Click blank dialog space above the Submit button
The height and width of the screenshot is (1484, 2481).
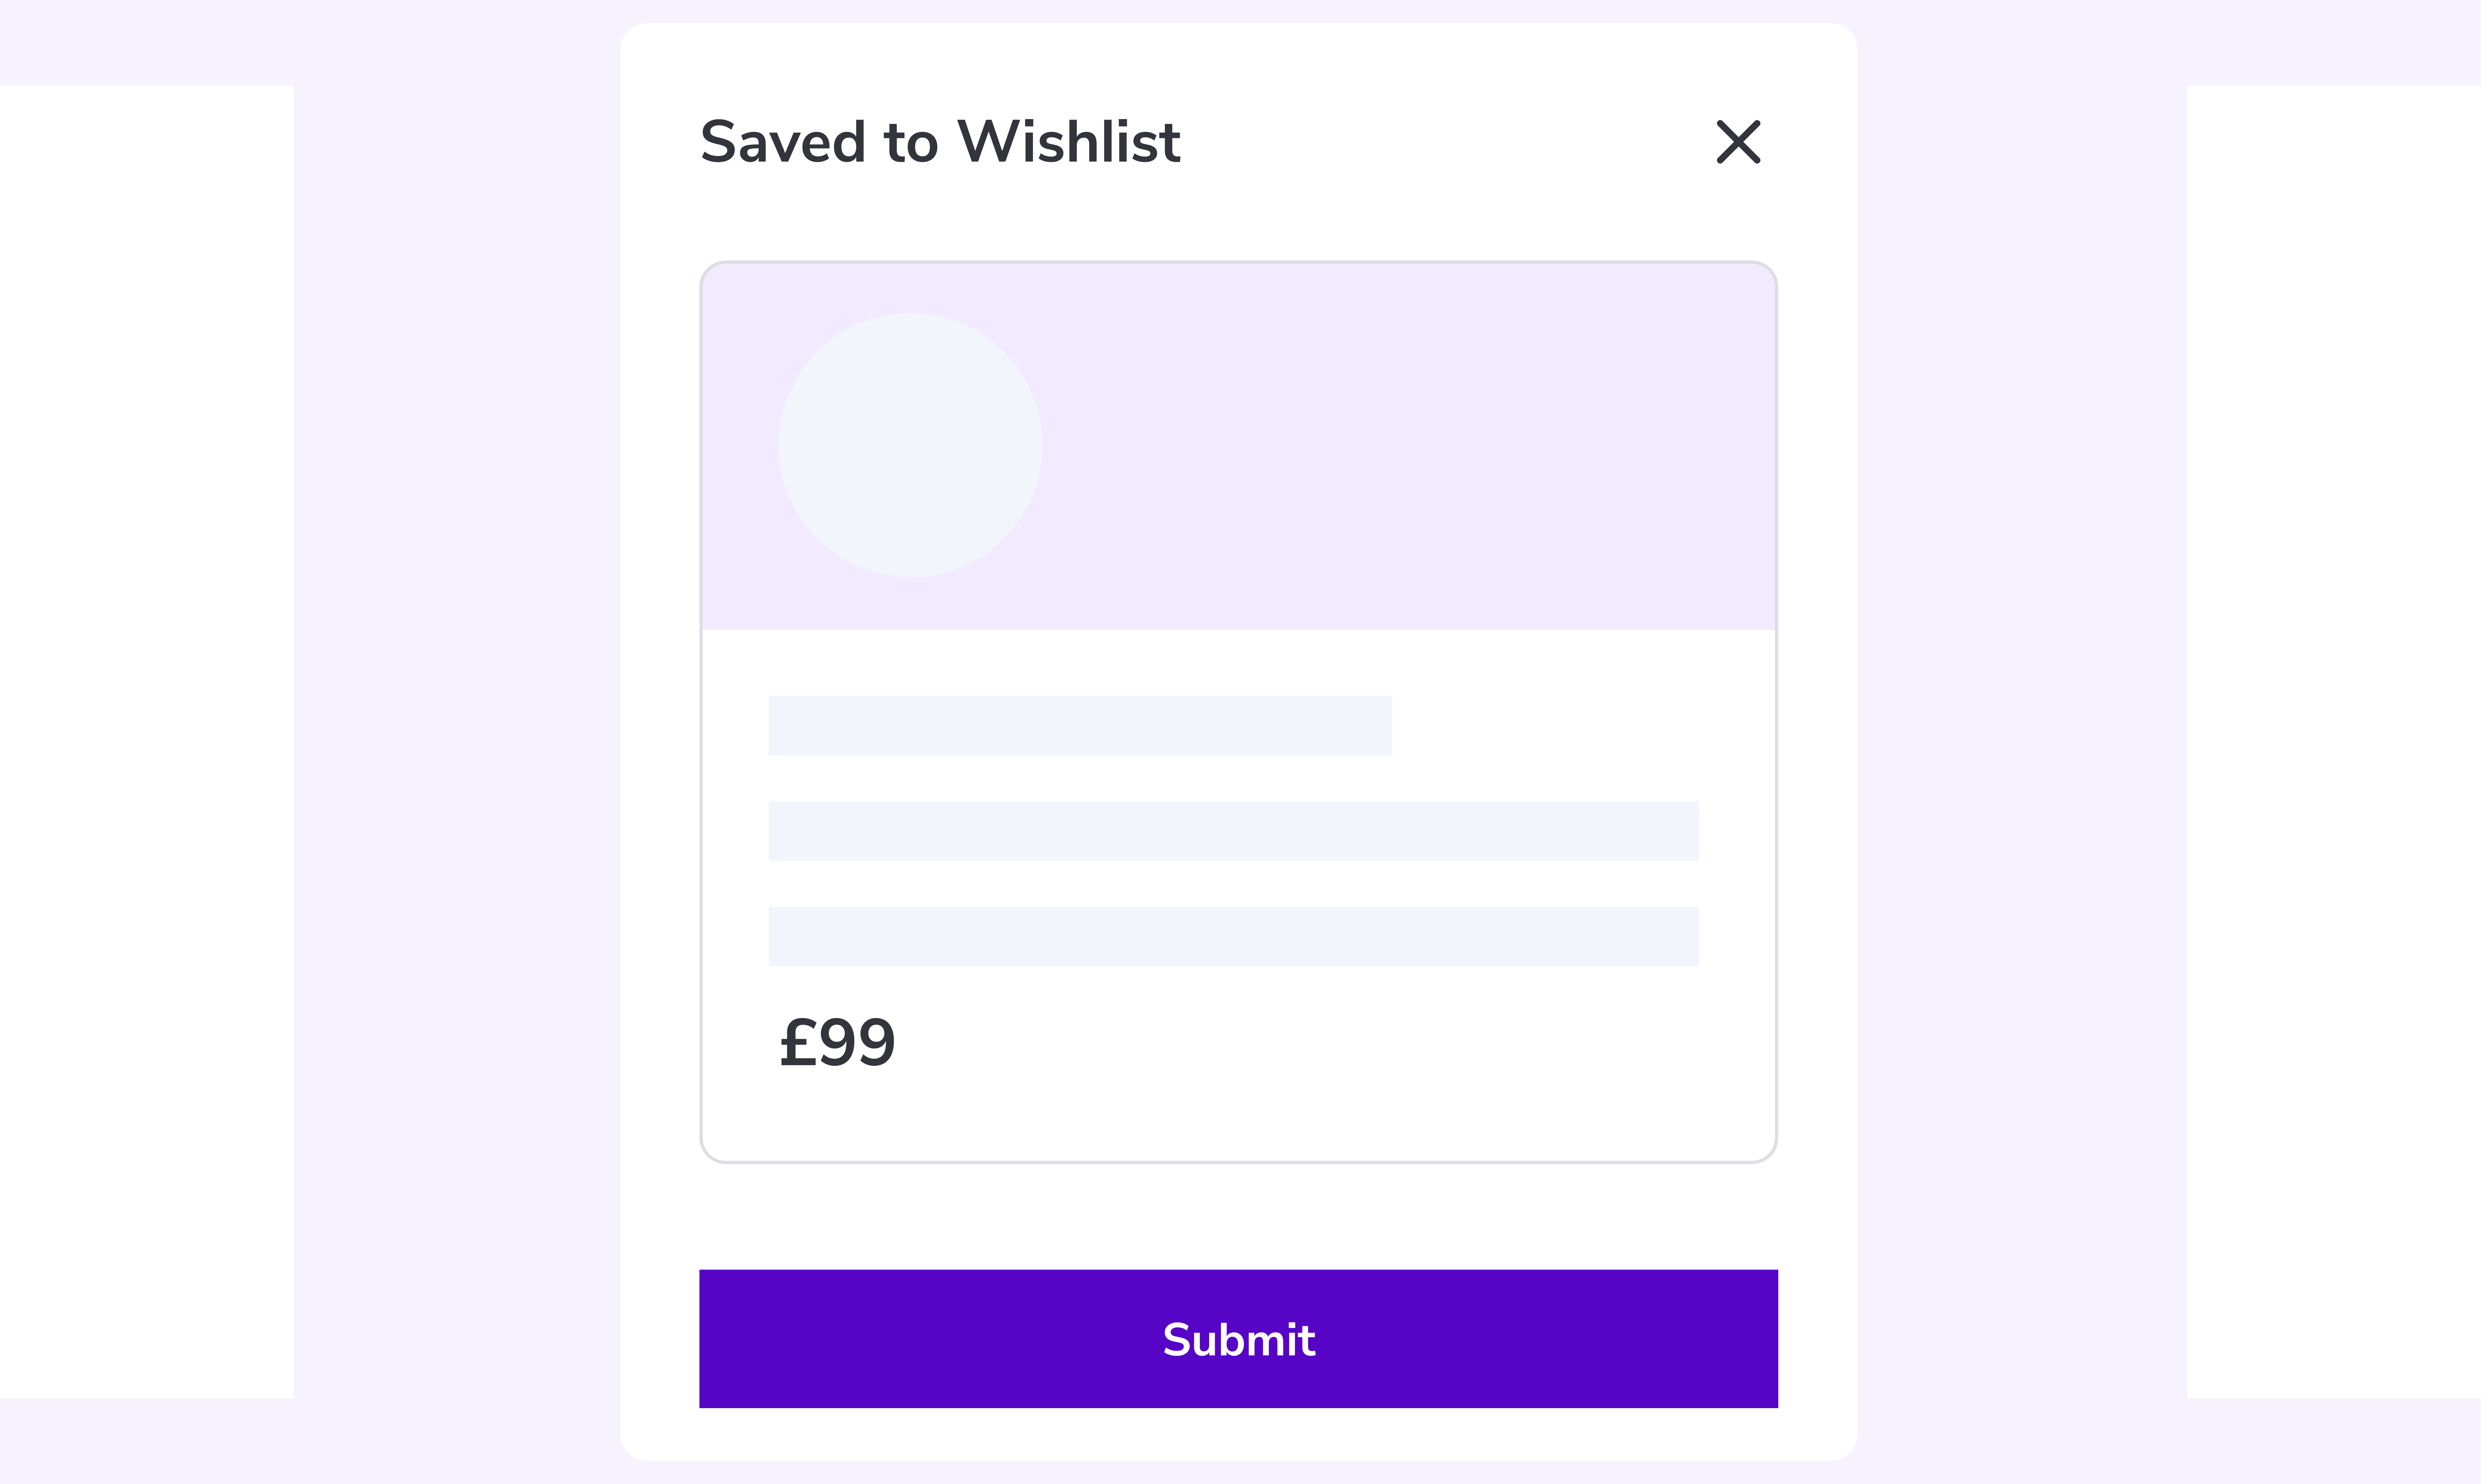(x=1239, y=1216)
